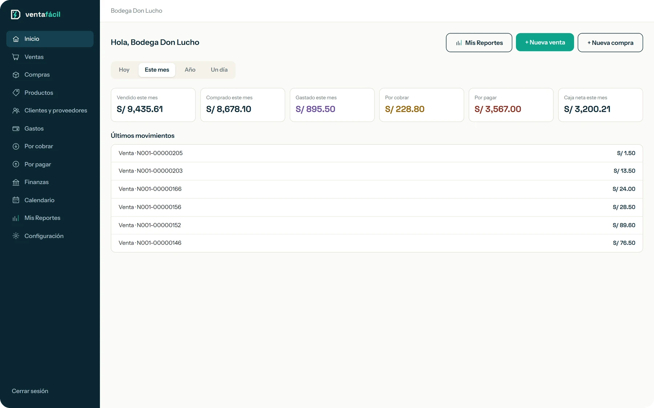This screenshot has height=408, width=654.
Task: Click the Compras box icon
Action: pyautogui.click(x=16, y=75)
